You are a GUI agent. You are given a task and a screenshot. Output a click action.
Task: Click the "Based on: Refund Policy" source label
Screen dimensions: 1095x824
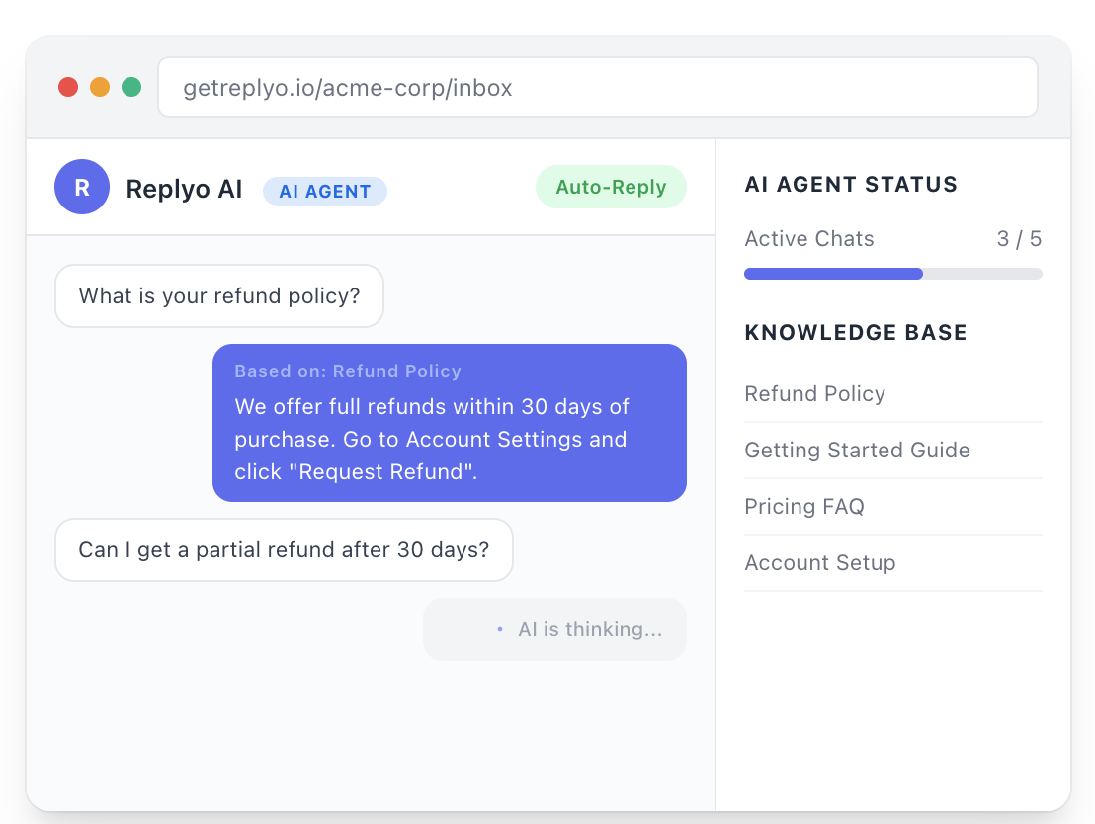tap(348, 371)
